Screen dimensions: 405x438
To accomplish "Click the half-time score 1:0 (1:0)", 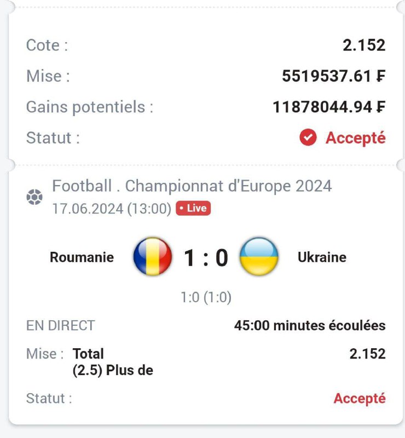I will (x=206, y=297).
